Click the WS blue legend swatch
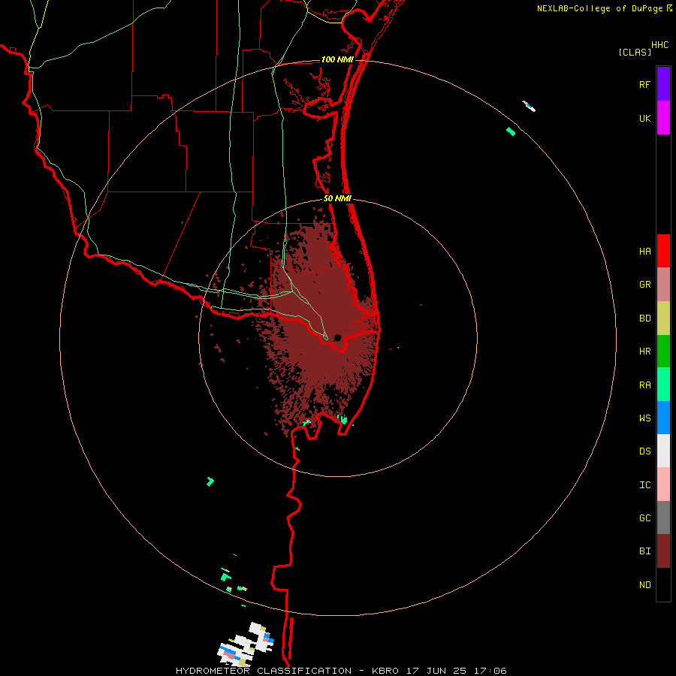 (x=663, y=418)
